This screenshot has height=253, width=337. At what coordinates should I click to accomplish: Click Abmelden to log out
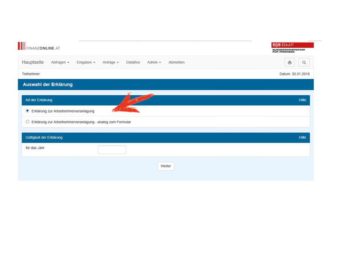tap(177, 62)
